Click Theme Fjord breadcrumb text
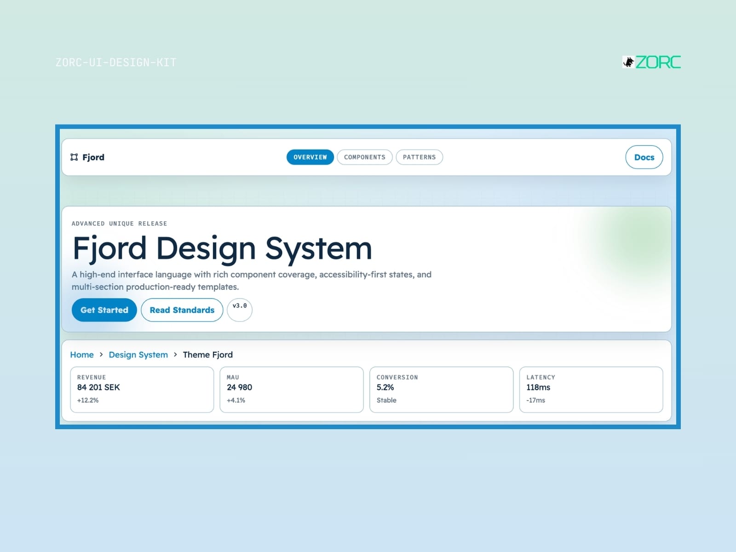Screen dimensions: 736x552 tap(208, 355)
